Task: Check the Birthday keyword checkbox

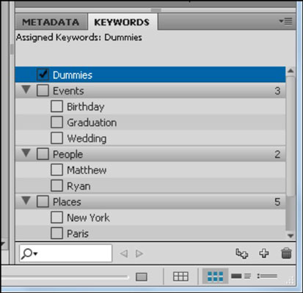Action: [56, 107]
